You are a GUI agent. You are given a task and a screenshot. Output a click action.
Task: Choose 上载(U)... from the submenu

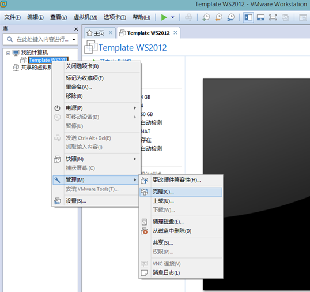point(181,201)
